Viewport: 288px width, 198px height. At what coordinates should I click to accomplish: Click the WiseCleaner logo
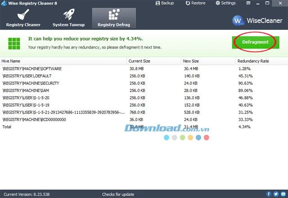[x=257, y=21]
